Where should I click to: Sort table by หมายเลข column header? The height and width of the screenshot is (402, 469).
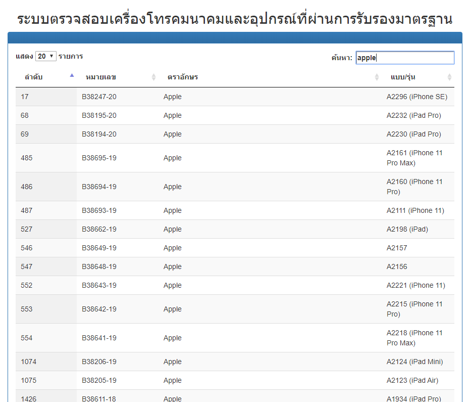point(101,77)
